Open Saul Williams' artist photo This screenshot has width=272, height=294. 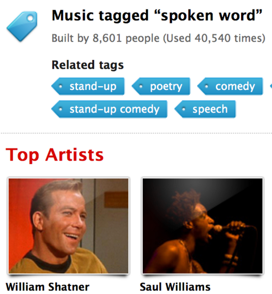coord(203,226)
